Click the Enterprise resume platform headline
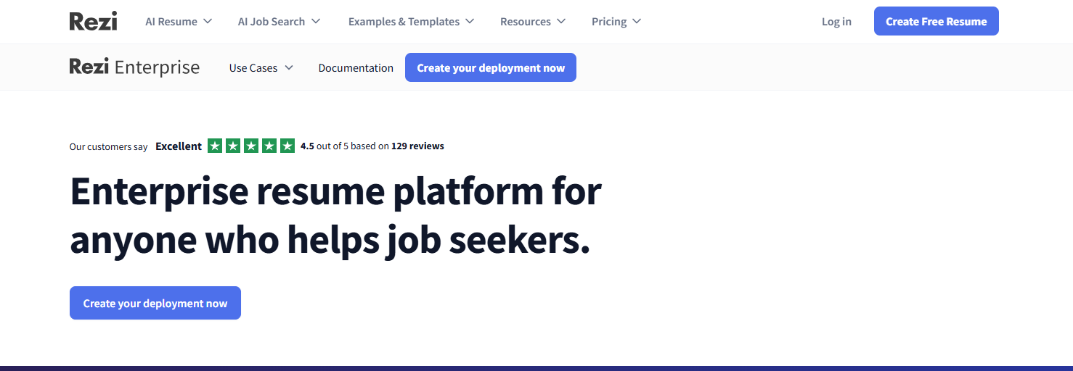Screen dimensions: 1073x371 (335, 215)
